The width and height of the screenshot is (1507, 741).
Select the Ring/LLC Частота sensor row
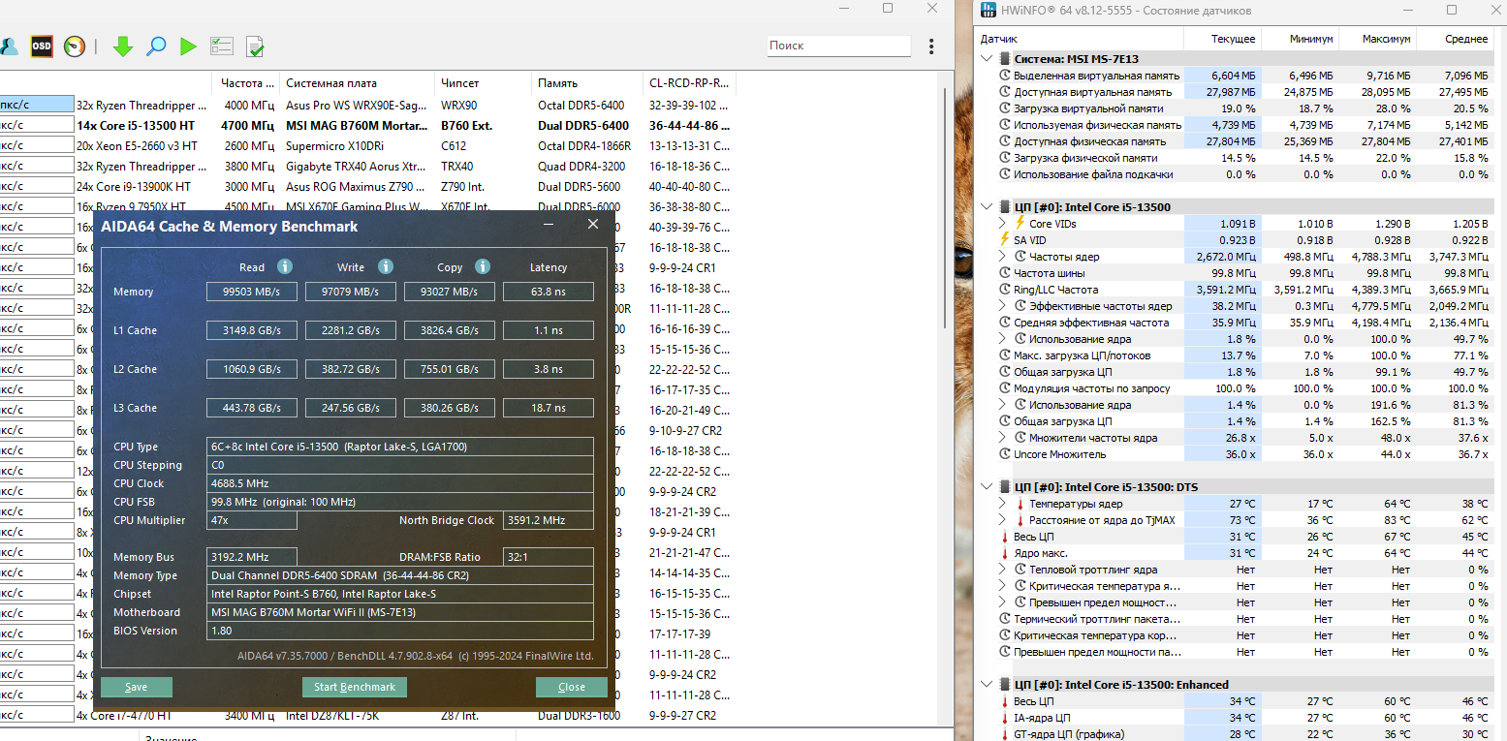[1236, 290]
